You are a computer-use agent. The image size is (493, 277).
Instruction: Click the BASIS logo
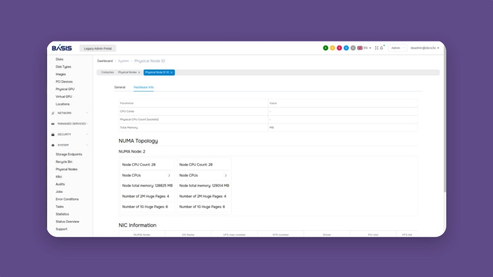[x=62, y=48]
